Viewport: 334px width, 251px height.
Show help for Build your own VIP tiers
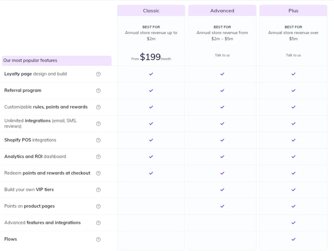98,190
